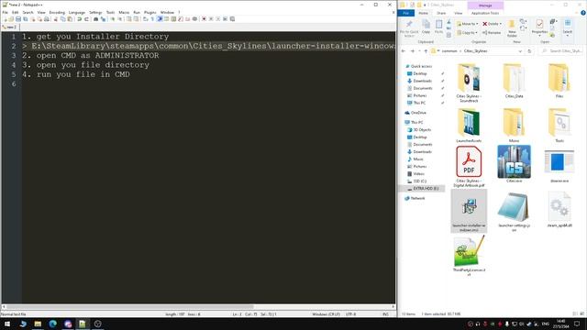The width and height of the screenshot is (587, 330).
Task: Click the Windows Start button
Action: tap(7, 324)
